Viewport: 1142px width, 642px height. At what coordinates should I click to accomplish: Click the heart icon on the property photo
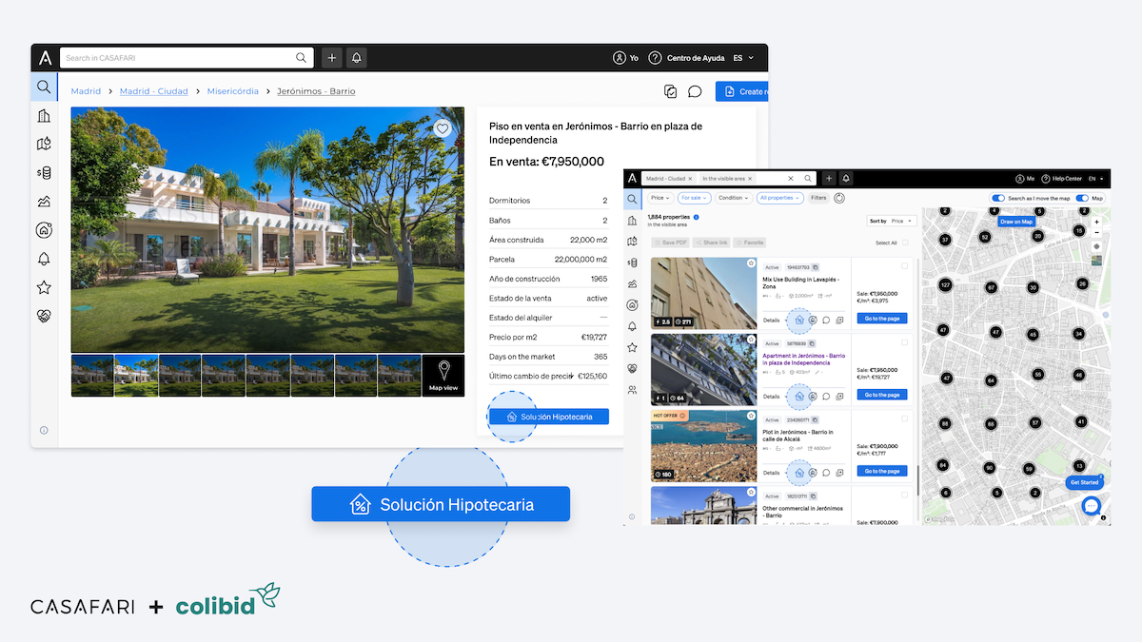click(442, 126)
